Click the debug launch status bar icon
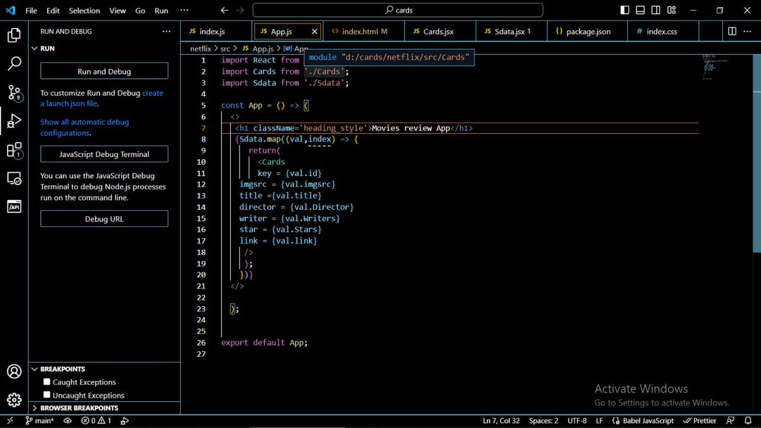The height and width of the screenshot is (428, 761). 125,420
